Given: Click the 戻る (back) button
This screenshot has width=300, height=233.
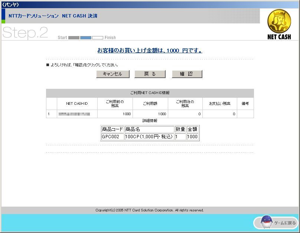Looking at the screenshot, I should point(150,74).
